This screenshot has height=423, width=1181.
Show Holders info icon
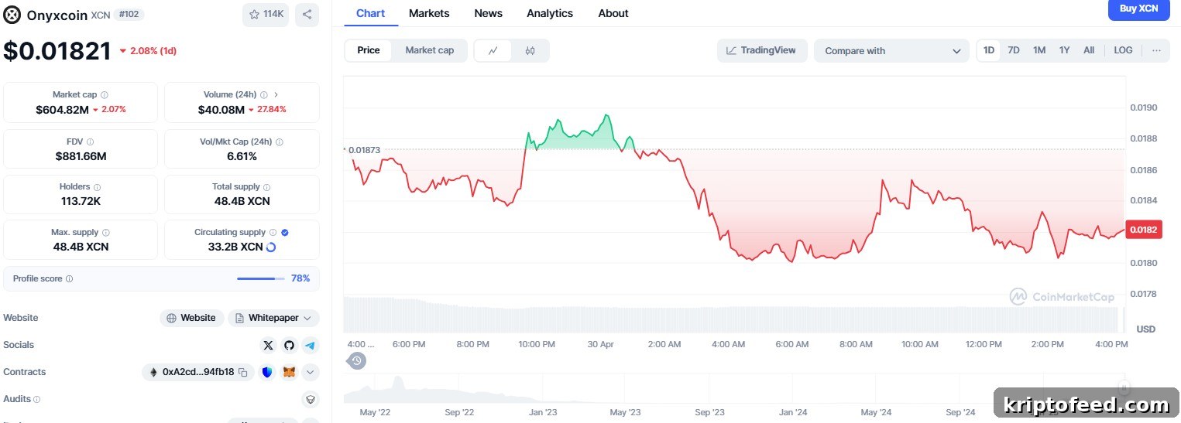pos(97,186)
